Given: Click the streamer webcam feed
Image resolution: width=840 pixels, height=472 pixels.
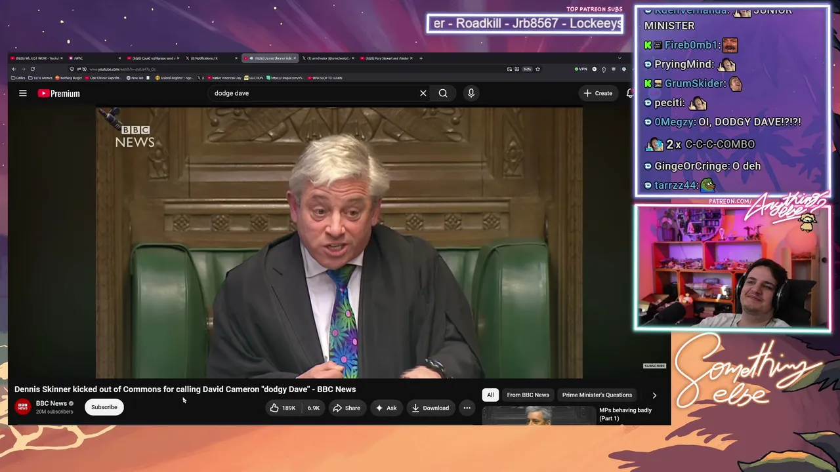Looking at the screenshot, I should 732,267.
